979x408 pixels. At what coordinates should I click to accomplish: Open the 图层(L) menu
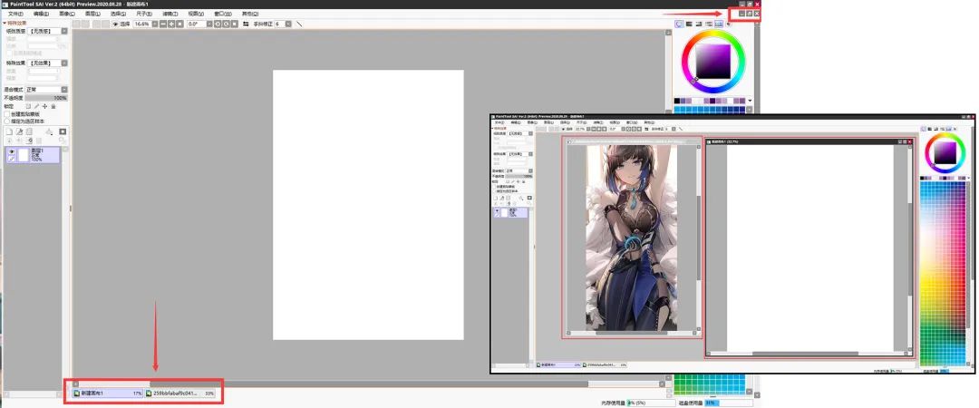click(93, 13)
